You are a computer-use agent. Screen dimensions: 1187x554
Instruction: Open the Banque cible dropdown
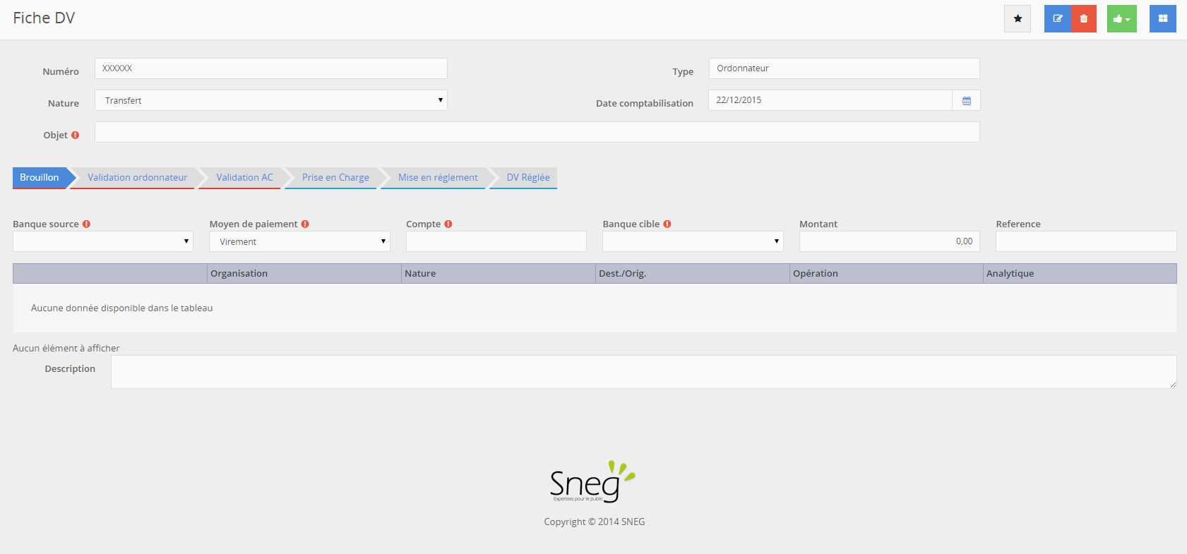pyautogui.click(x=693, y=241)
